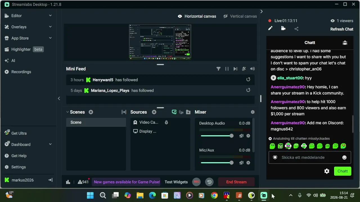The height and width of the screenshot is (202, 360).
Task: Share the stream with the share icon
Action: [296, 29]
